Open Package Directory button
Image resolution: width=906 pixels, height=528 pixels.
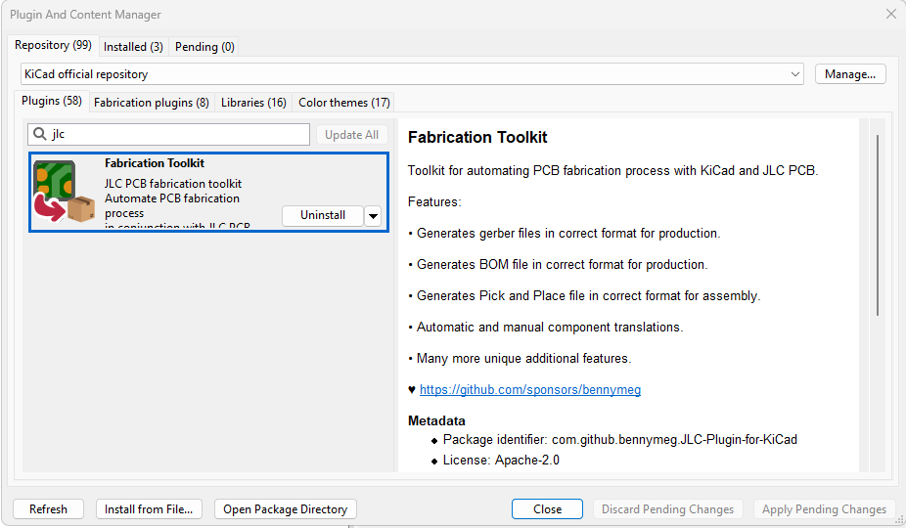[x=285, y=509]
